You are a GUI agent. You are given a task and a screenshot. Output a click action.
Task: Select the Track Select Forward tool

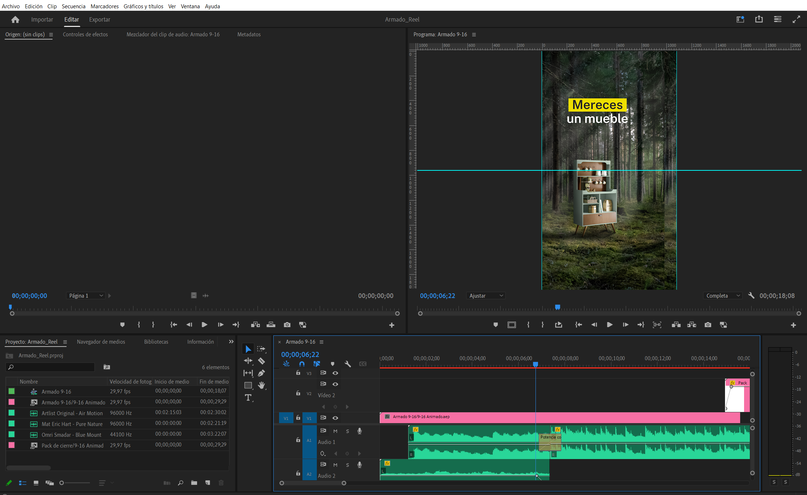click(261, 348)
